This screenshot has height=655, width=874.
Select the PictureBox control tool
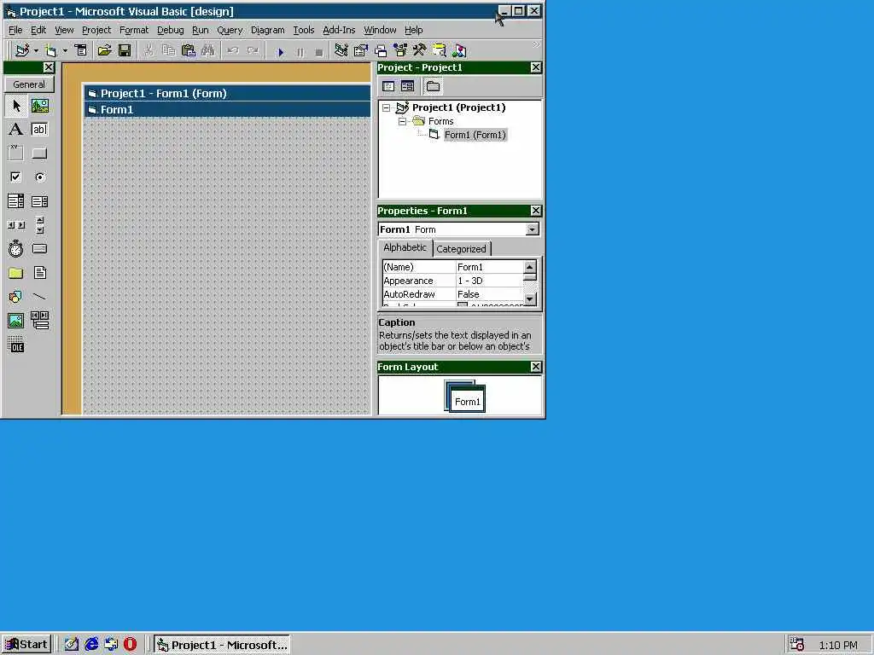tap(39, 105)
